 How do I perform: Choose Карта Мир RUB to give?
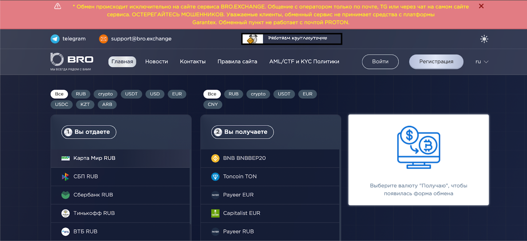(x=121, y=158)
